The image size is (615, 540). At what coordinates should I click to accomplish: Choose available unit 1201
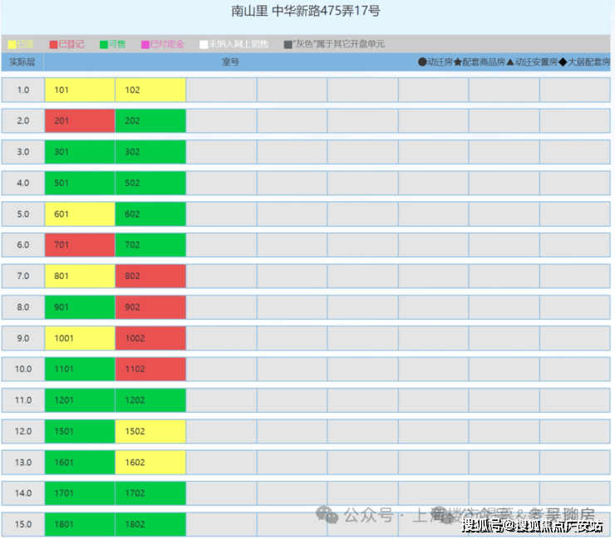pyautogui.click(x=80, y=400)
